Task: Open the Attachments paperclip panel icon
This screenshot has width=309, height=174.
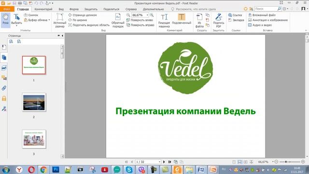Action: coord(4,88)
